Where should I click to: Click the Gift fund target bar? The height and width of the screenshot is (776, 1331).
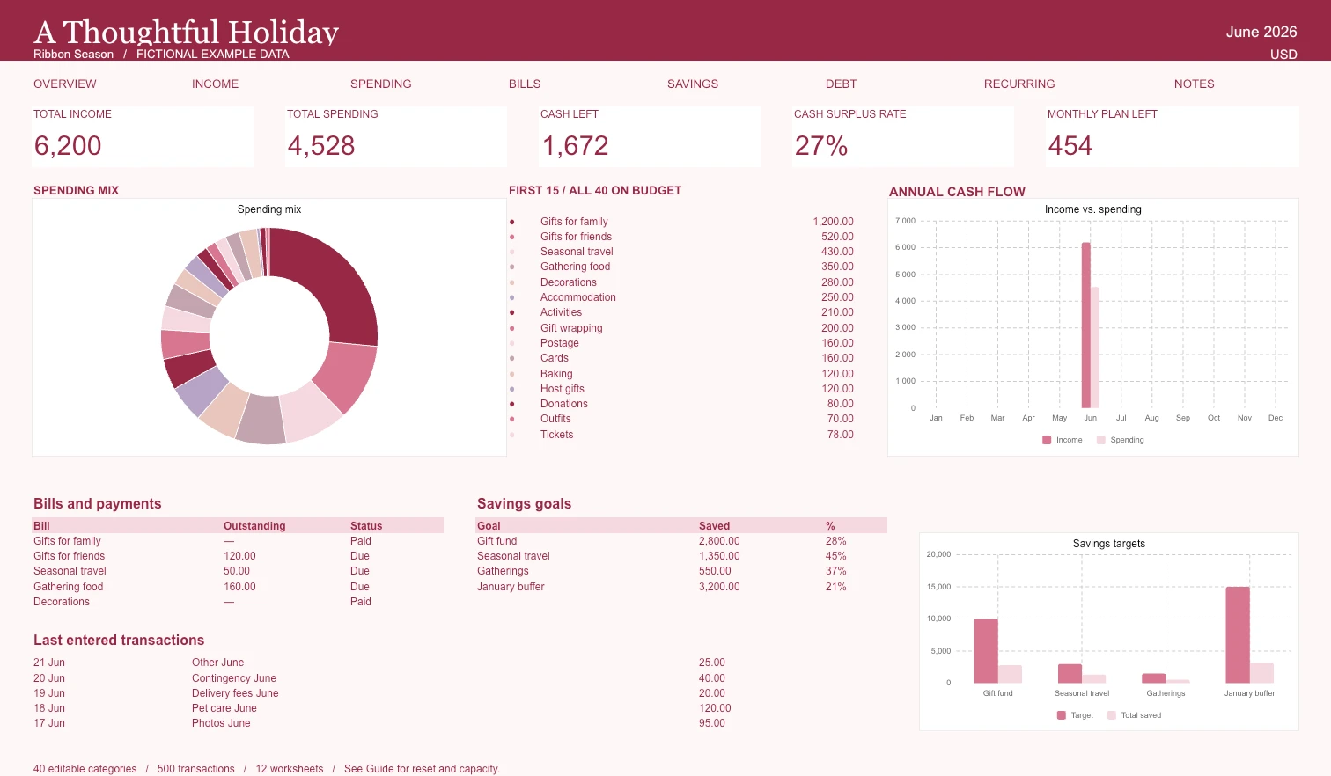tap(986, 651)
